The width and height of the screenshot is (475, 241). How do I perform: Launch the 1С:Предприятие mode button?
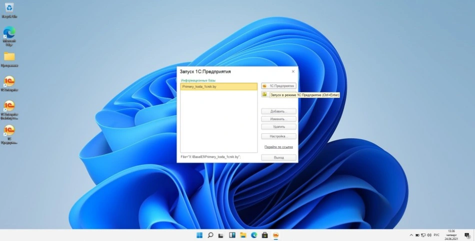(278, 86)
